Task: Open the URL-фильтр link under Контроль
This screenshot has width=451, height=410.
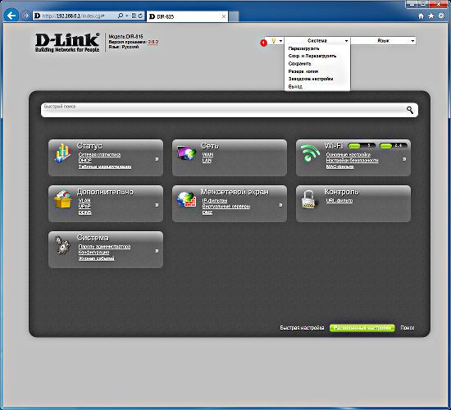Action: [x=339, y=200]
